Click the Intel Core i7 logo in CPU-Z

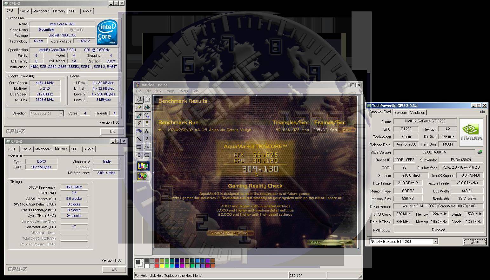pyautogui.click(x=107, y=32)
